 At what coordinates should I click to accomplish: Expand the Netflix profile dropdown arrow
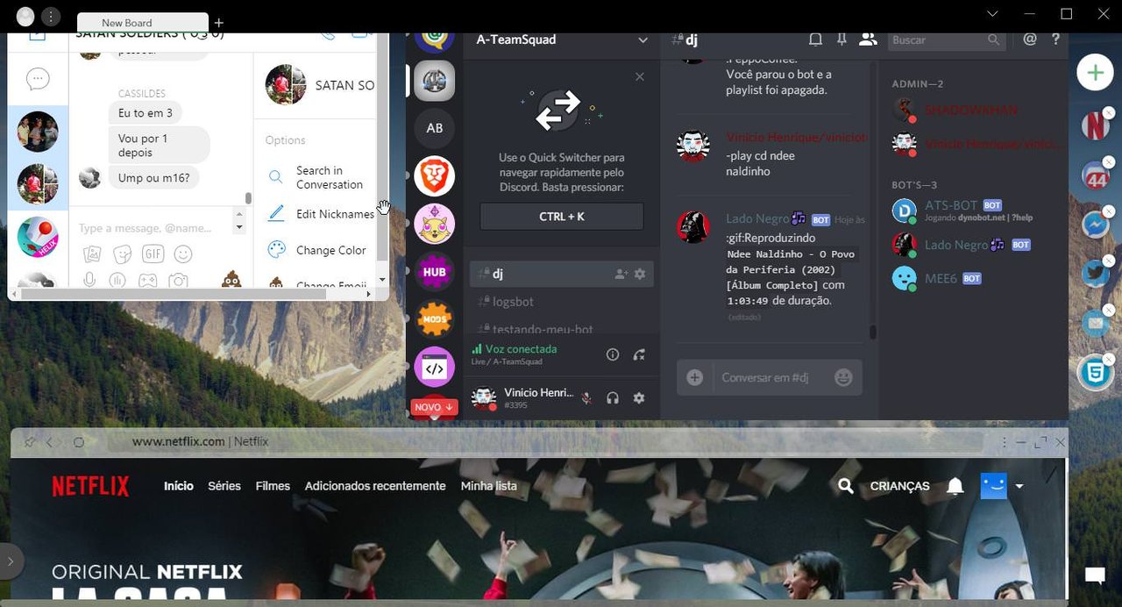pyautogui.click(x=1019, y=486)
